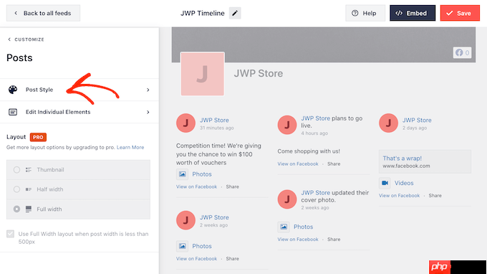This screenshot has width=487, height=274.
Task: Click the 4 hours ago timestamp
Action: tap(314, 133)
